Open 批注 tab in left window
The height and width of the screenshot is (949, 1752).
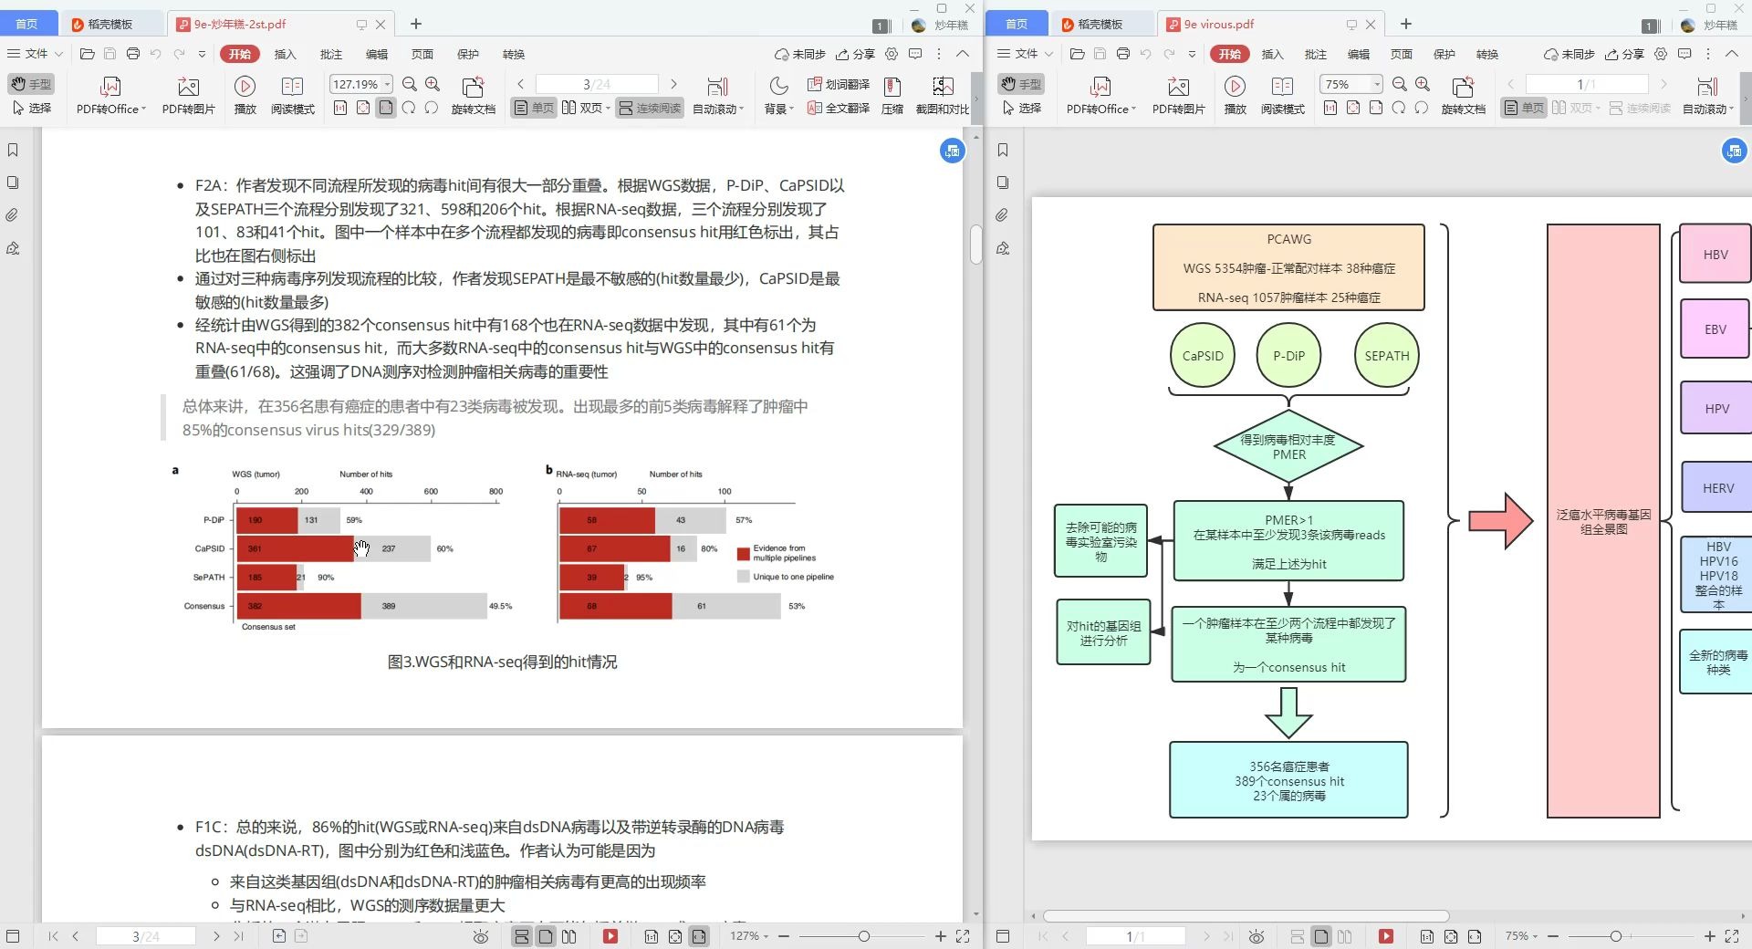pyautogui.click(x=331, y=54)
